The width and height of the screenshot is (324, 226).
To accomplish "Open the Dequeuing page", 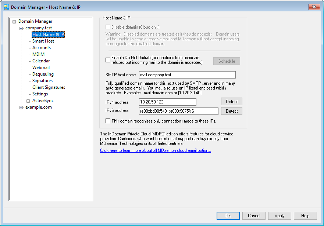I will tap(43, 74).
